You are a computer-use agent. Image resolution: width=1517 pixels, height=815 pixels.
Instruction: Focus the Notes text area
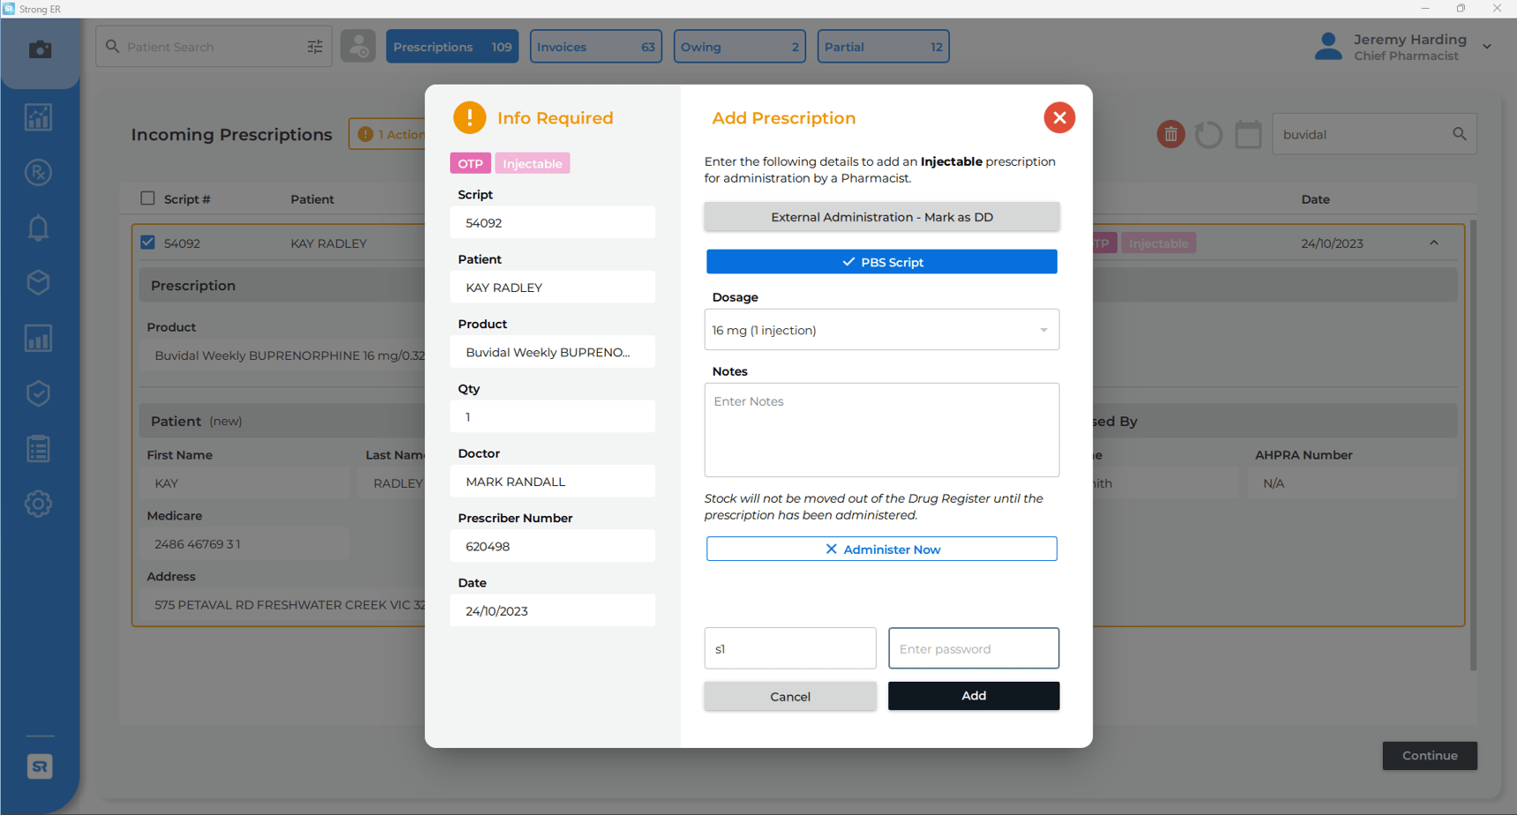pos(882,430)
